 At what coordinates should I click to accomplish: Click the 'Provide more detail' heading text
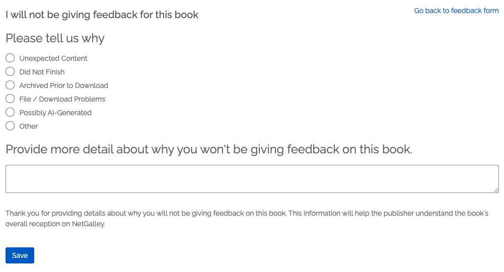tap(209, 149)
